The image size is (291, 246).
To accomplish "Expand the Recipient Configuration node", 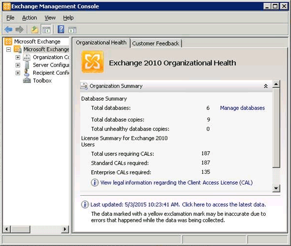I will [18, 73].
